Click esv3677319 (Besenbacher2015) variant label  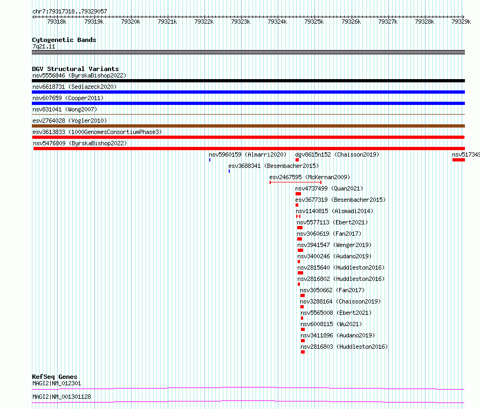pos(340,200)
